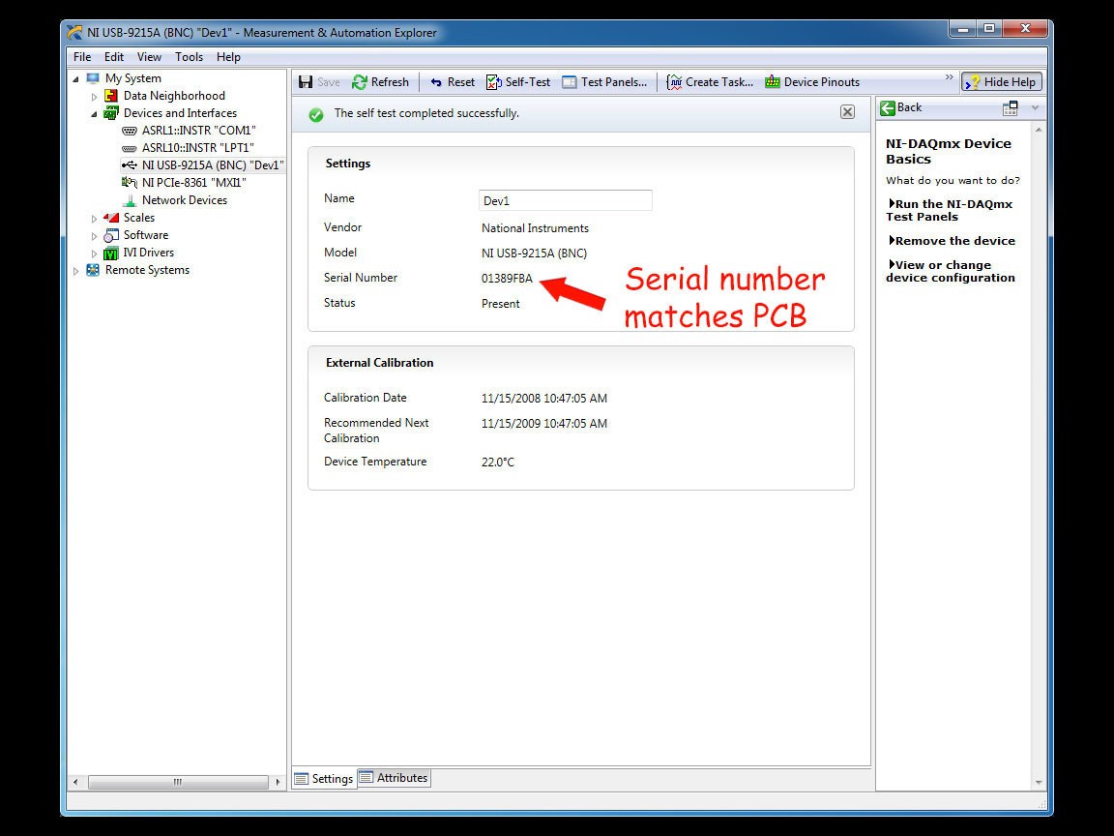The image size is (1114, 836).
Task: Open Device Pinouts
Action: click(x=812, y=82)
